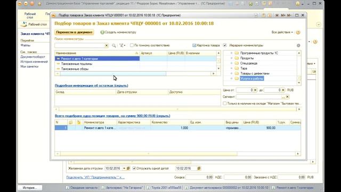341x192 pixels.
Task: Click the Артикул column header
Action: click(153, 53)
